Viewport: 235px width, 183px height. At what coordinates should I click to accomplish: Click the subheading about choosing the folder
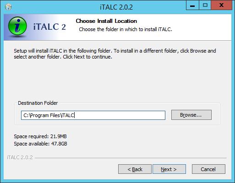[126, 29]
